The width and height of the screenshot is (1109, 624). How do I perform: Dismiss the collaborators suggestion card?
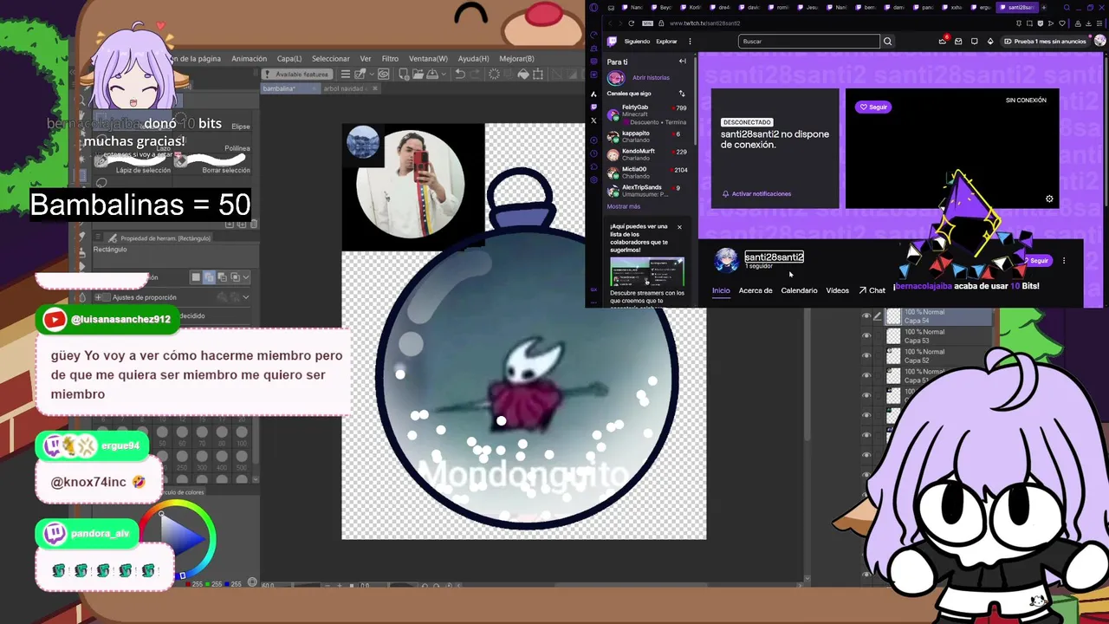[x=679, y=227]
